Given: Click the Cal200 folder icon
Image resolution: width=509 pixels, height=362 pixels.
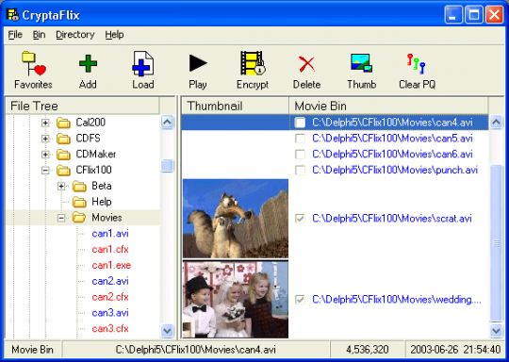Looking at the screenshot, I should click(x=63, y=123).
